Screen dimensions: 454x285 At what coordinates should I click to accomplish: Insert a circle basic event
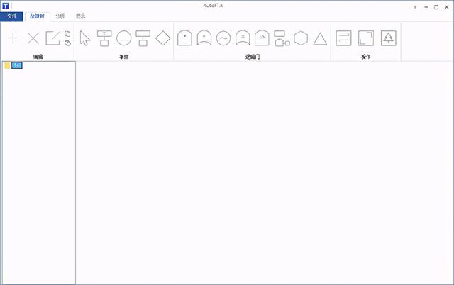tap(123, 38)
